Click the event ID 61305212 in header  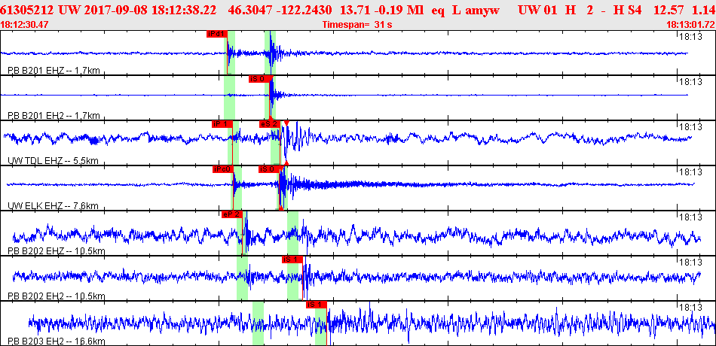pyautogui.click(x=28, y=9)
